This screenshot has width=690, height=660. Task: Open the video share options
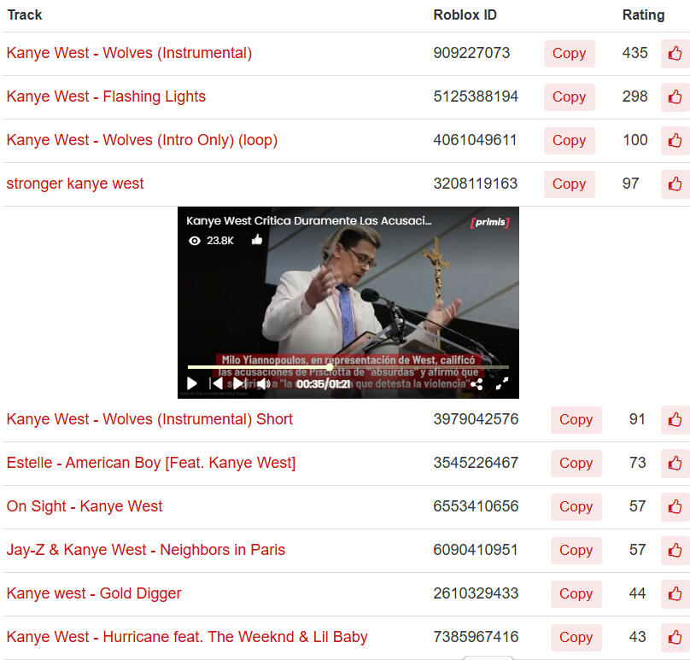click(x=477, y=384)
